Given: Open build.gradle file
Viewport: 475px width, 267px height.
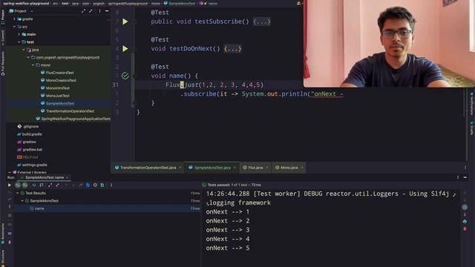Looking at the screenshot, I should [x=32, y=134].
